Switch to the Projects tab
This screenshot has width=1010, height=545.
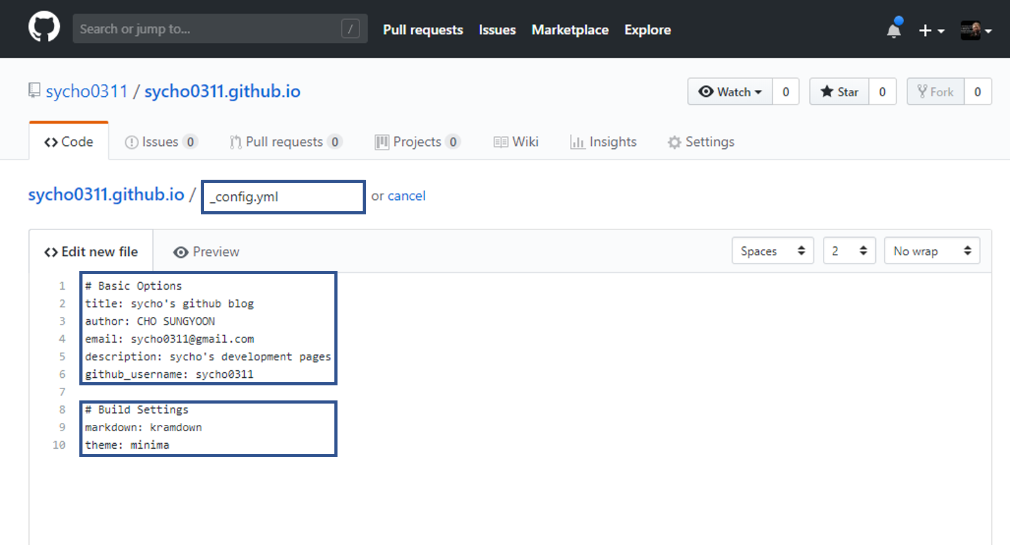[x=417, y=142]
